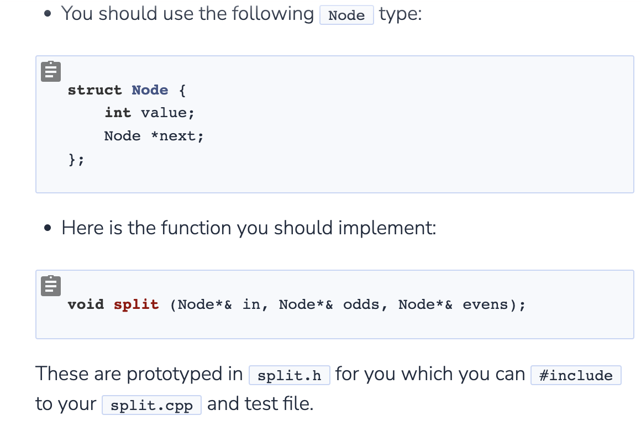Click the split.cpp inline code label
This screenshot has width=641, height=431.
(151, 406)
